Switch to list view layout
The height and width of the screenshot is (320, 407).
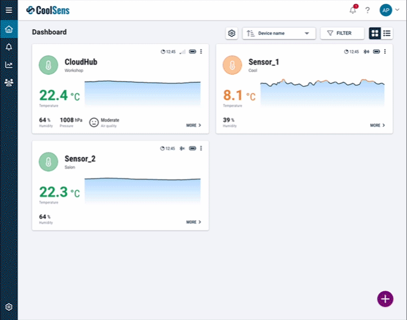[x=387, y=33]
